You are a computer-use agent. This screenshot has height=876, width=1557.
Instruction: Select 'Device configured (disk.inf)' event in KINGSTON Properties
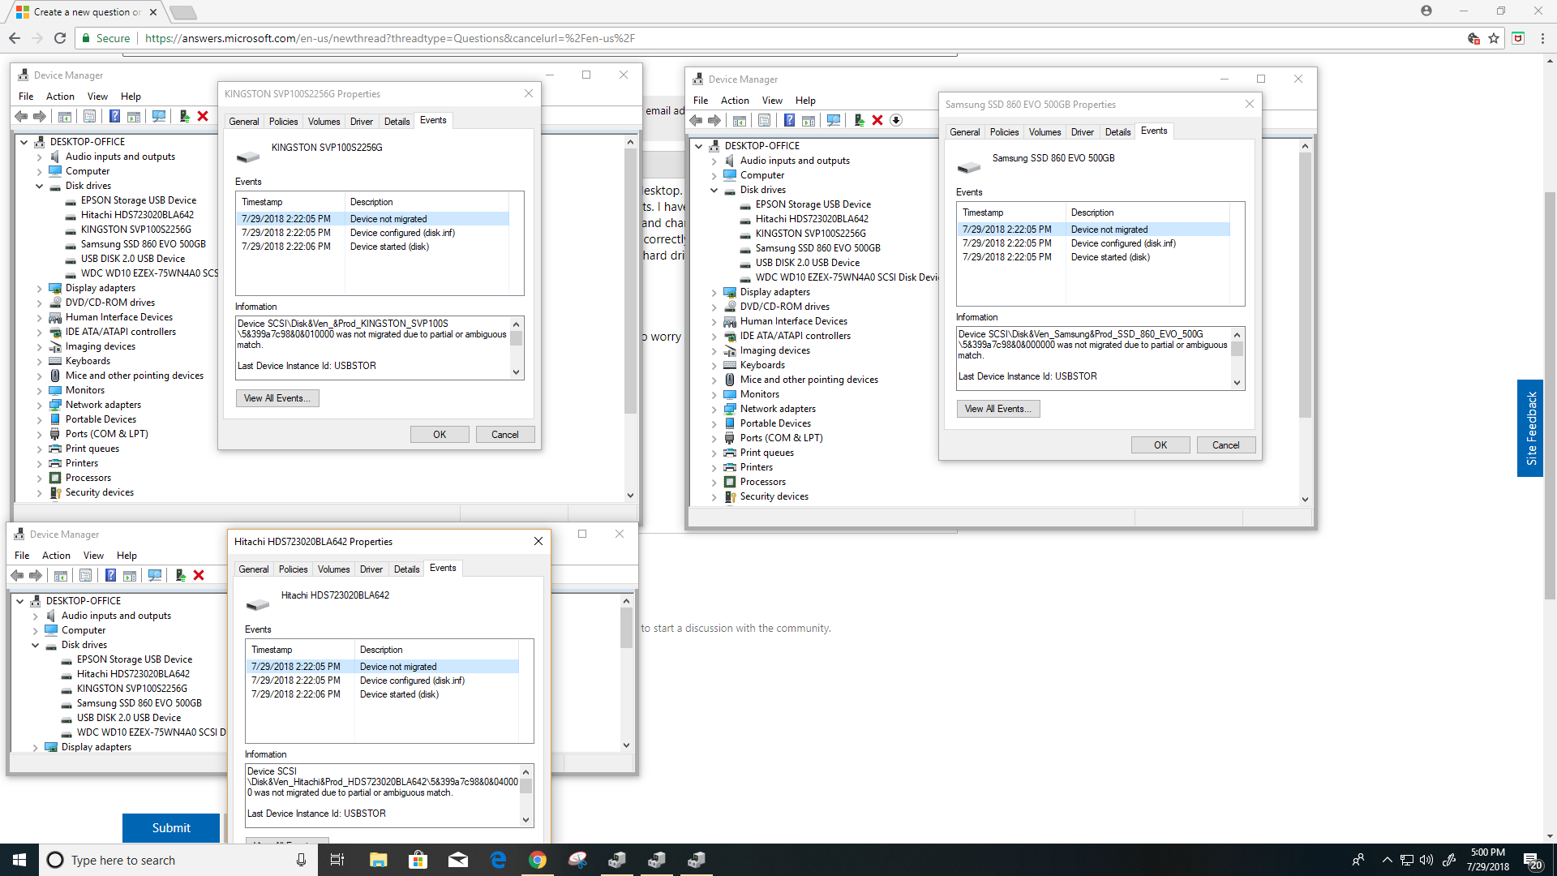pos(374,233)
